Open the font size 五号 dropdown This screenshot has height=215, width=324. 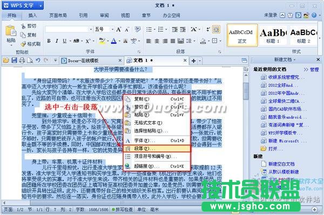click(x=112, y=29)
